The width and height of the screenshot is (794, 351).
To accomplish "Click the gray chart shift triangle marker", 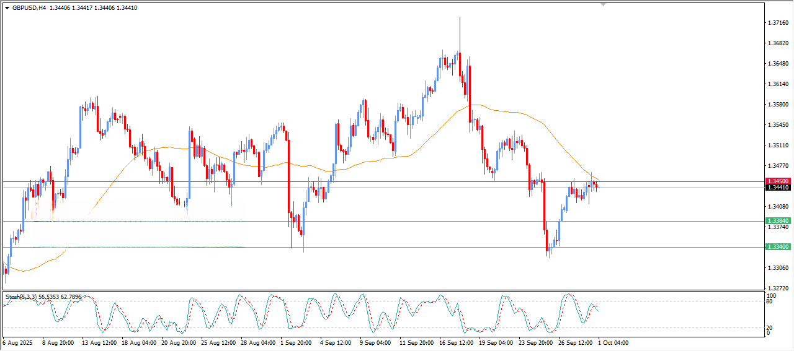I will click(603, 4).
